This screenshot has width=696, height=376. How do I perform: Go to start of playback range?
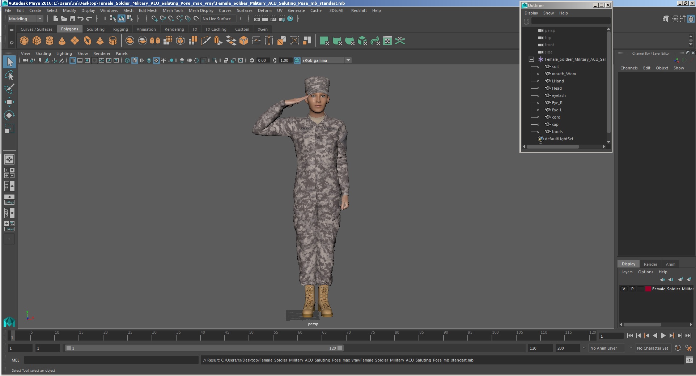[x=630, y=336]
